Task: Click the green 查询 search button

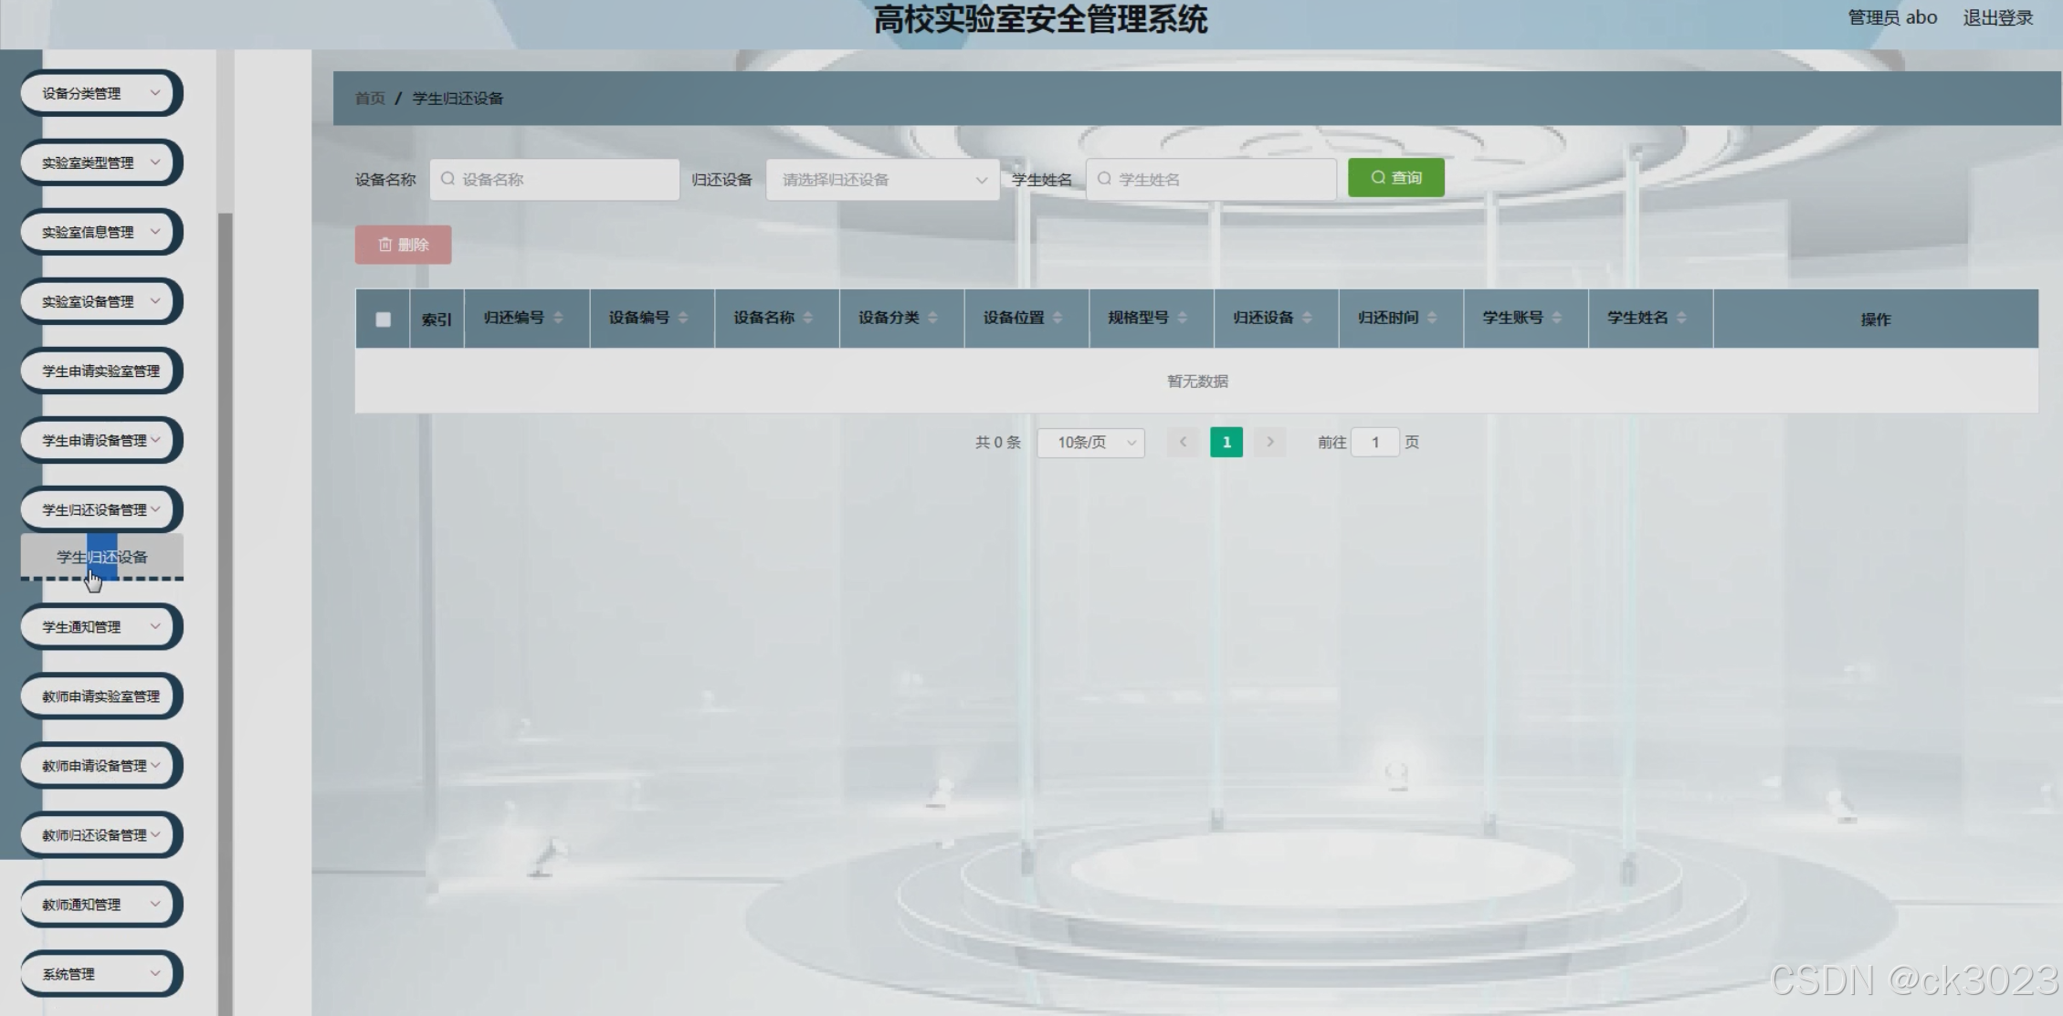Action: tap(1395, 178)
